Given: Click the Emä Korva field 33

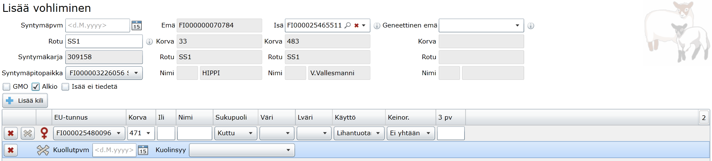Looking at the screenshot, I should pos(219,41).
